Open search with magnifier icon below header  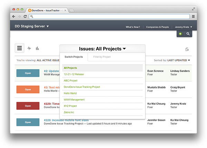(x=188, y=34)
